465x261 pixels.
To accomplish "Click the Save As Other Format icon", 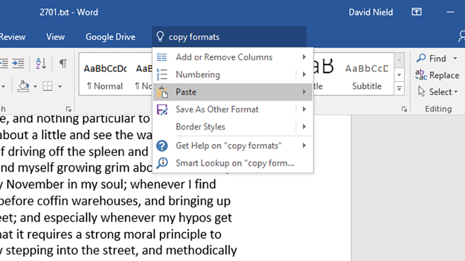I will pyautogui.click(x=162, y=110).
